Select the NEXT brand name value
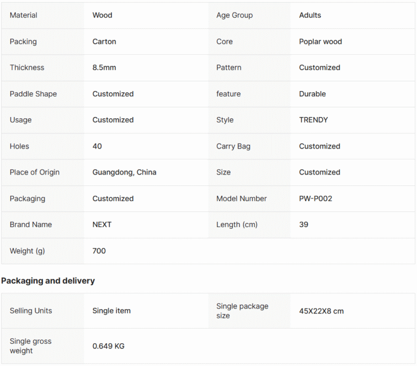 click(102, 224)
